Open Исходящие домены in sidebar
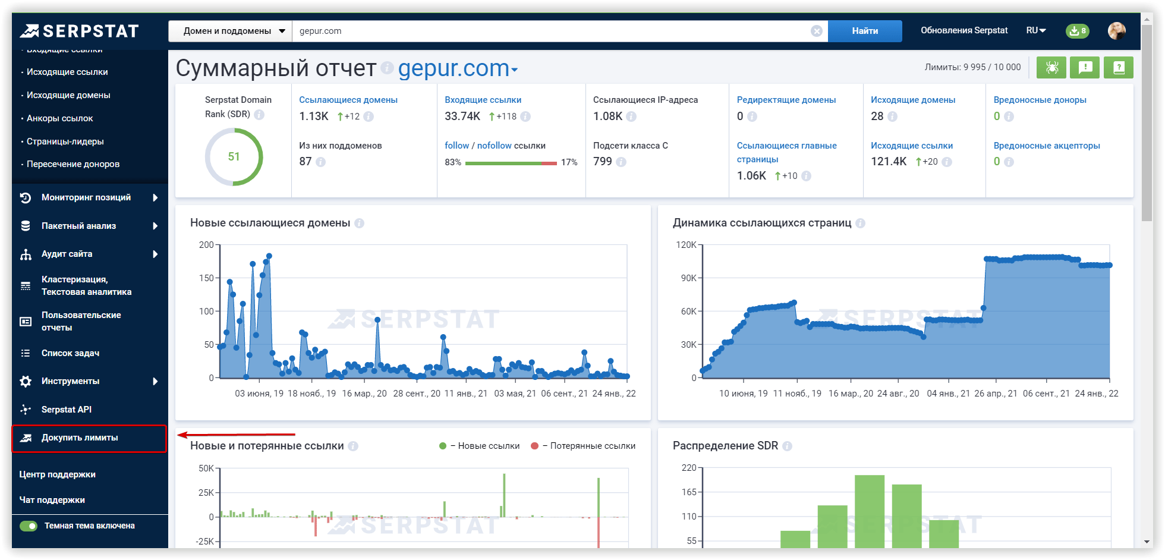This screenshot has height=560, width=1165. (x=68, y=95)
